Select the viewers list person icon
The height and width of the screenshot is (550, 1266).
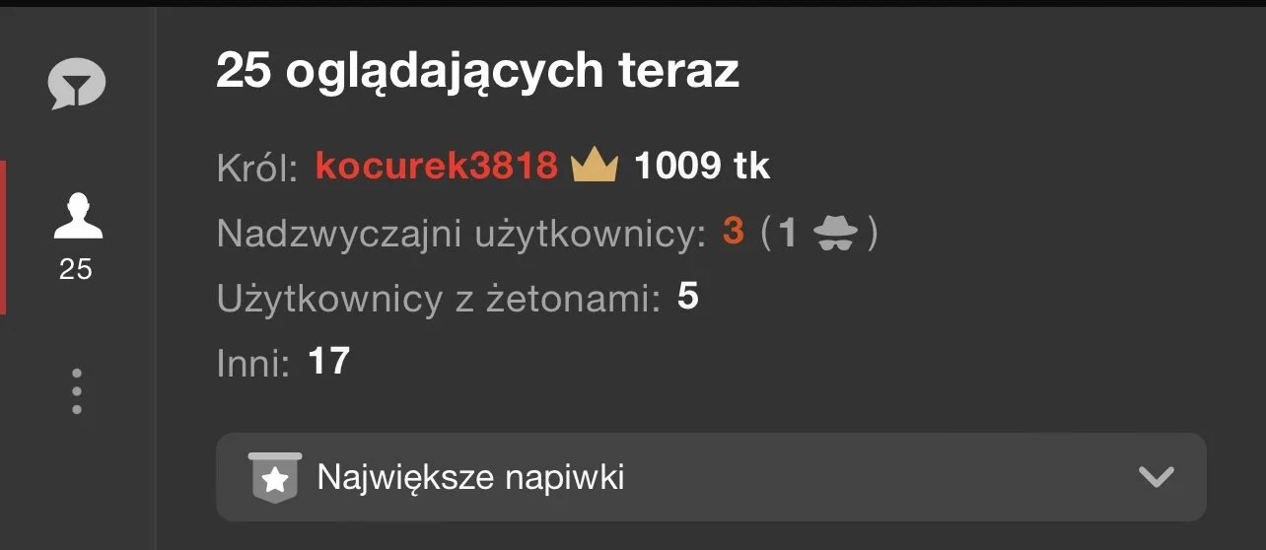coord(77,216)
